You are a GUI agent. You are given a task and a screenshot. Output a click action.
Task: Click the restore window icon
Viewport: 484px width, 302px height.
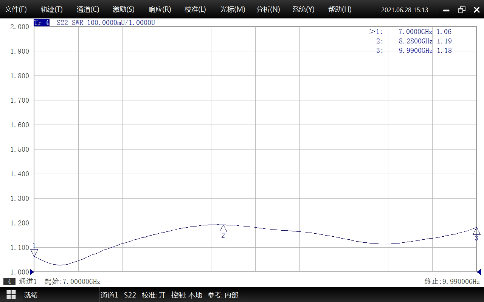click(462, 10)
